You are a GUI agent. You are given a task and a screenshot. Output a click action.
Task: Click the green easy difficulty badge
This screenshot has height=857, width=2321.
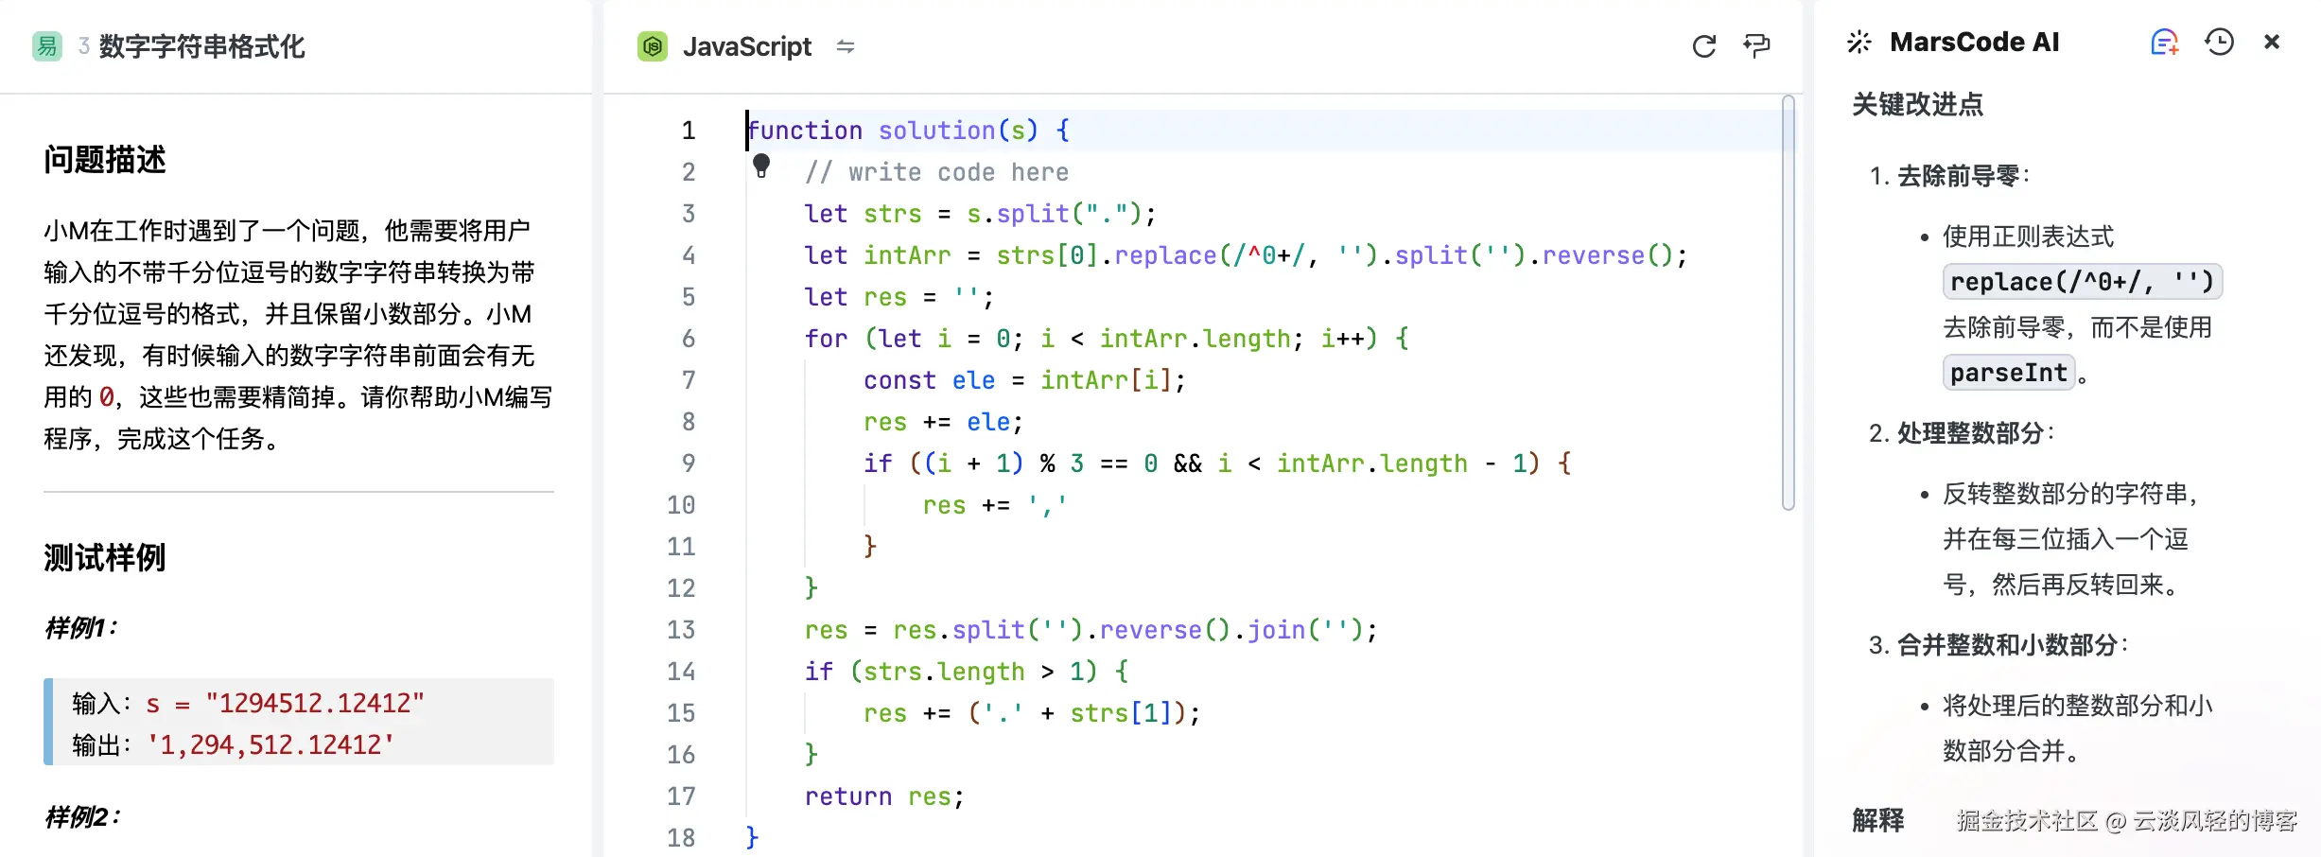(x=47, y=45)
